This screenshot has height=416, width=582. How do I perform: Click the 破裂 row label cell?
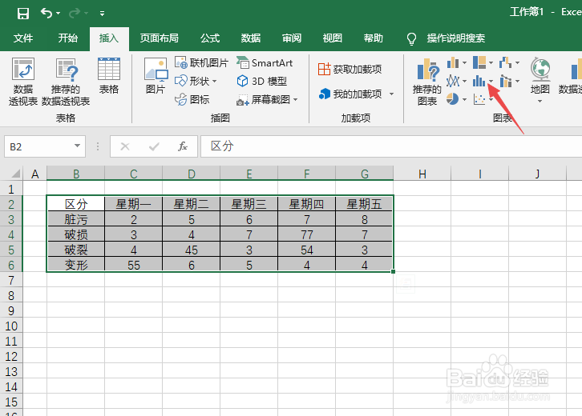(75, 250)
